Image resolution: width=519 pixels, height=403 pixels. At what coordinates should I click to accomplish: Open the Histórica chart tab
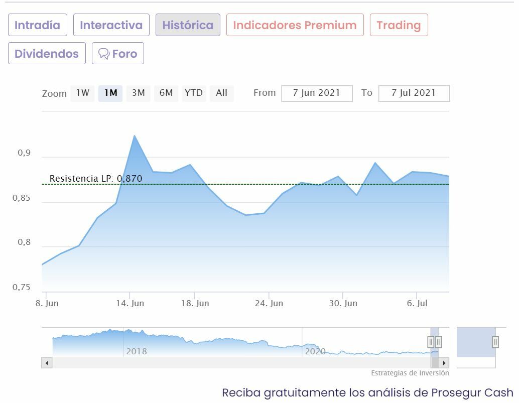pyautogui.click(x=188, y=25)
